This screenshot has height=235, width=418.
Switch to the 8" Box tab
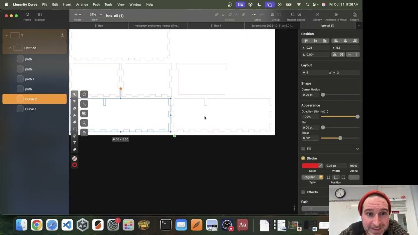point(99,25)
